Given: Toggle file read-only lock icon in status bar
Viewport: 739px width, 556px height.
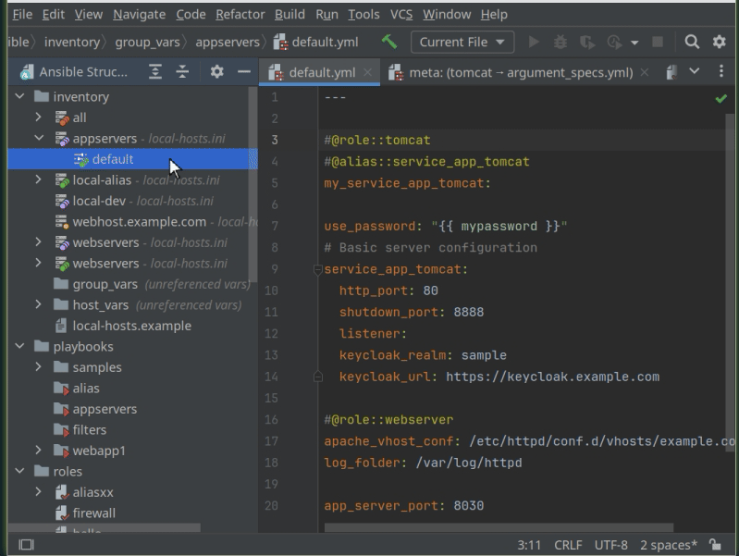Looking at the screenshot, I should pos(715,544).
